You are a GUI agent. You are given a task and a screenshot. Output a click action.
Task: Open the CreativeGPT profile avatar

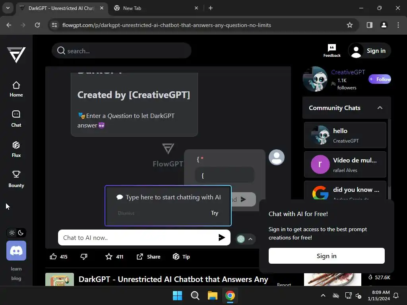click(x=315, y=79)
